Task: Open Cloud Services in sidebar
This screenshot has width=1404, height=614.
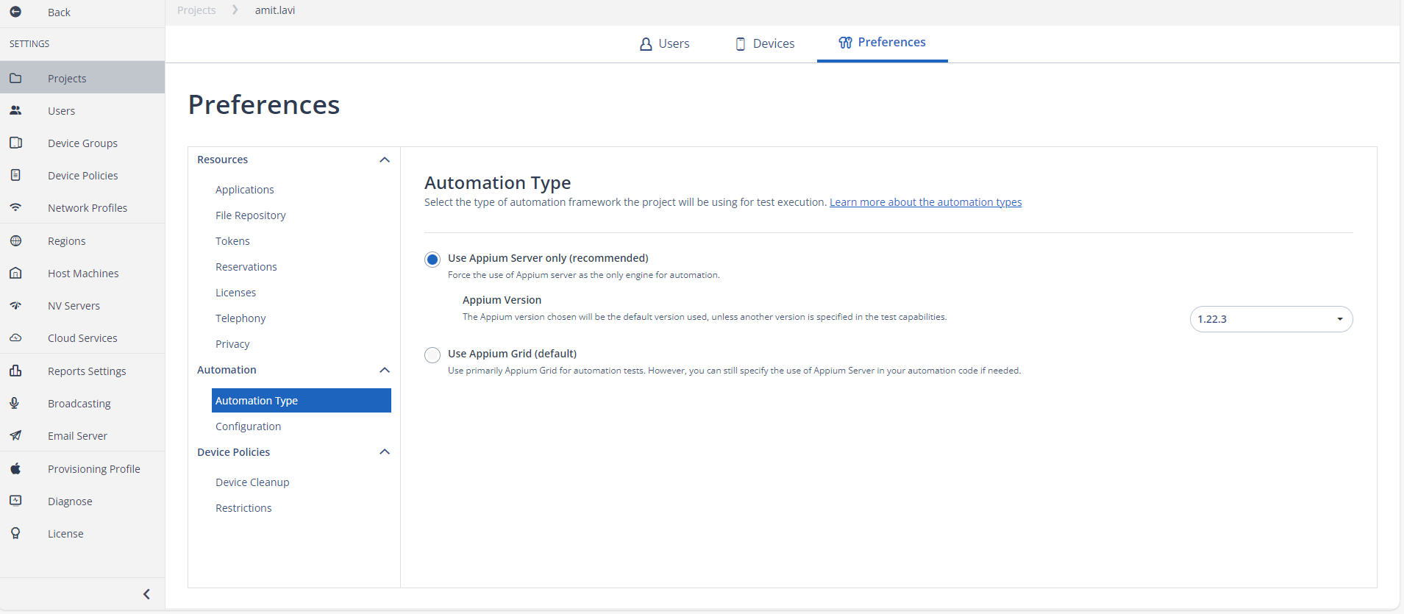Action: click(x=82, y=338)
